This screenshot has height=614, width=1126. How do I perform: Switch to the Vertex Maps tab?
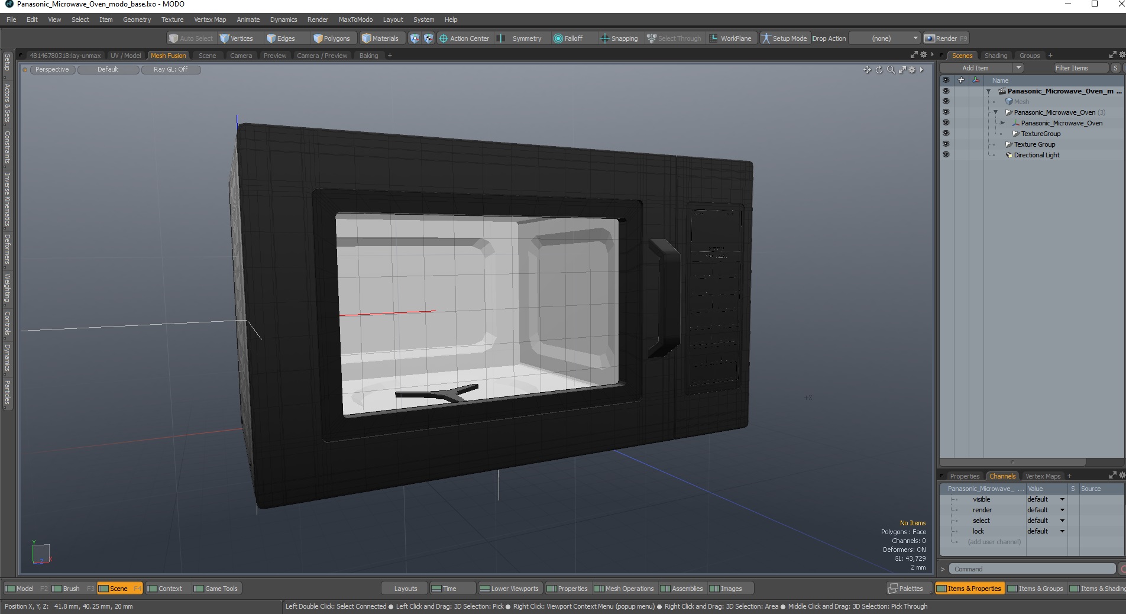(1043, 476)
